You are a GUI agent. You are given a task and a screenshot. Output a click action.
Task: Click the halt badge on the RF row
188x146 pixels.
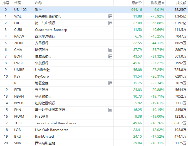pos(110,83)
